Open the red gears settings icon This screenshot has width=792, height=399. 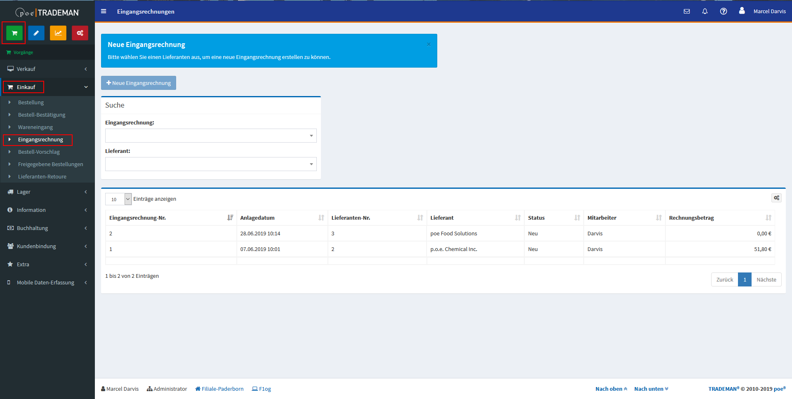[80, 33]
